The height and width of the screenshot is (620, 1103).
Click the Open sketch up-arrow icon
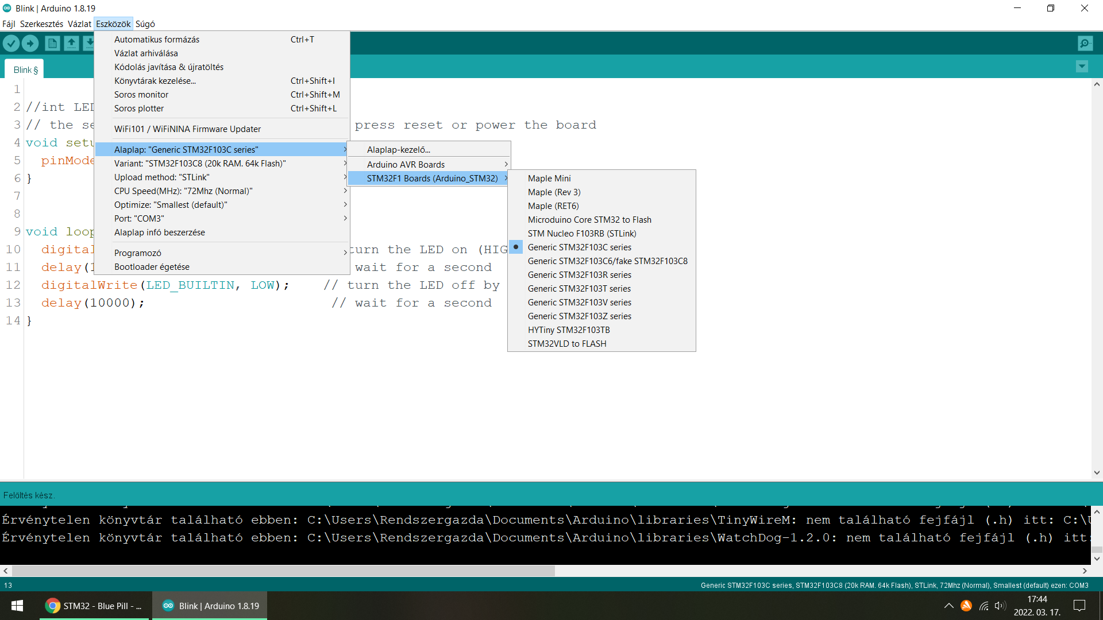pyautogui.click(x=71, y=43)
